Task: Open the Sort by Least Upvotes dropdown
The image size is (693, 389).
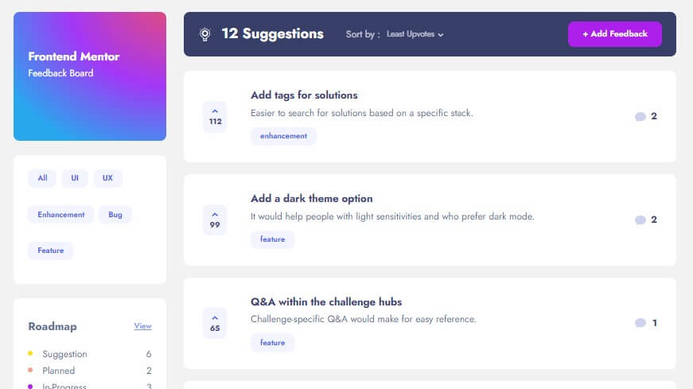Action: (415, 34)
